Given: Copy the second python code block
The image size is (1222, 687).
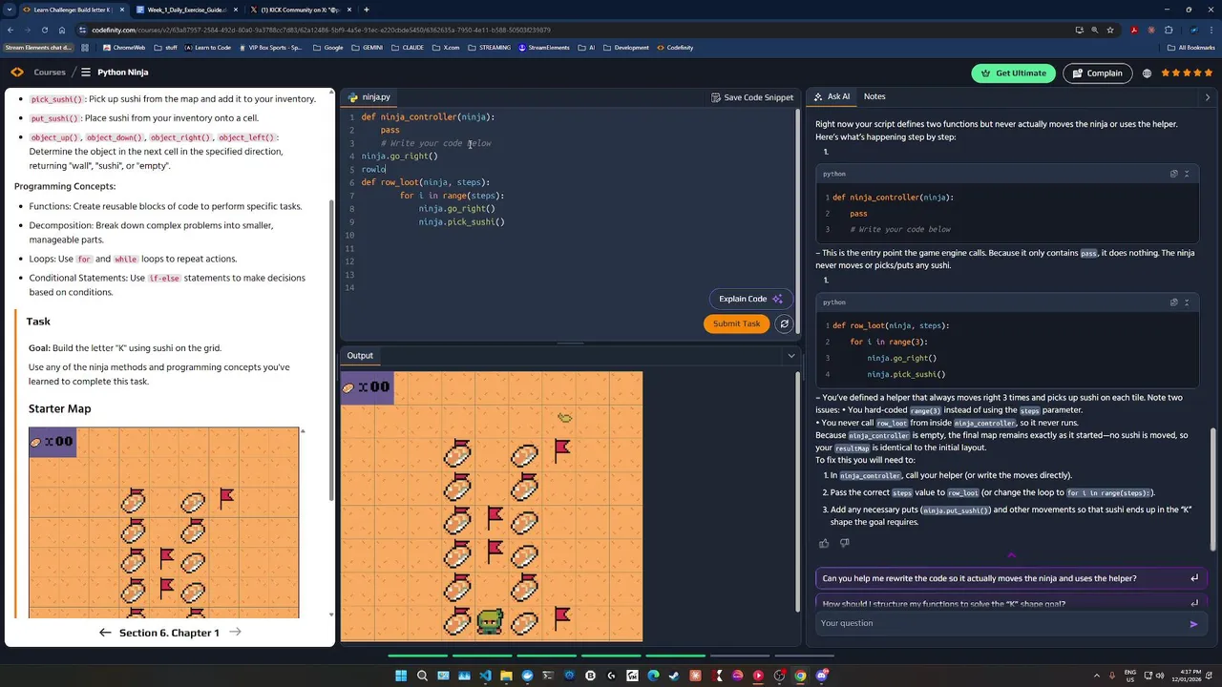Looking at the screenshot, I should click(x=1173, y=302).
